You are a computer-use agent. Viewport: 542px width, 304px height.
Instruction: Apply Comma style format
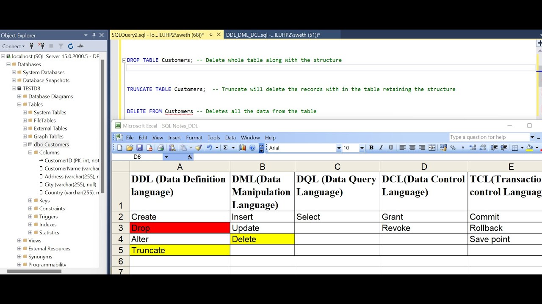pyautogui.click(x=463, y=148)
